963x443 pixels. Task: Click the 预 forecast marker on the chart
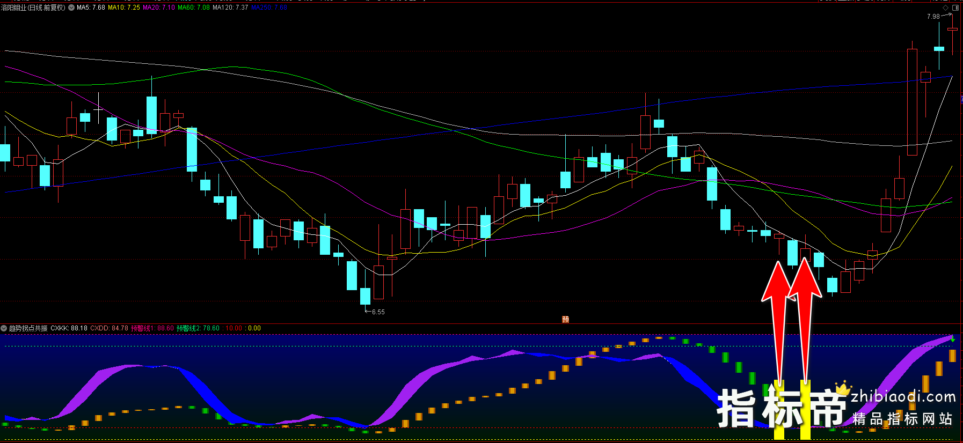(x=565, y=319)
